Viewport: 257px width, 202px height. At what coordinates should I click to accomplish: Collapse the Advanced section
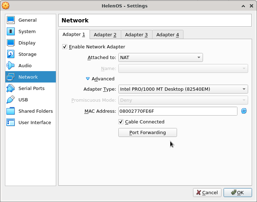pos(88,79)
